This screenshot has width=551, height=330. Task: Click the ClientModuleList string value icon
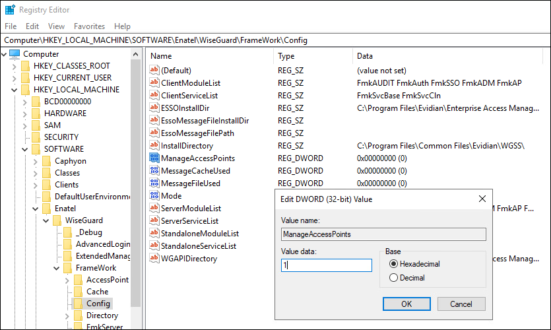tap(154, 83)
